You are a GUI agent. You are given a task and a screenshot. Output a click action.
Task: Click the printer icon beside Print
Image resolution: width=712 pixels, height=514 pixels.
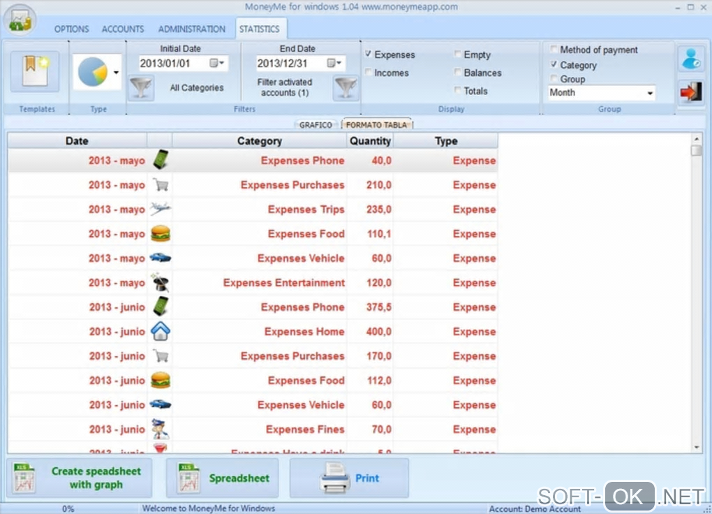click(334, 478)
